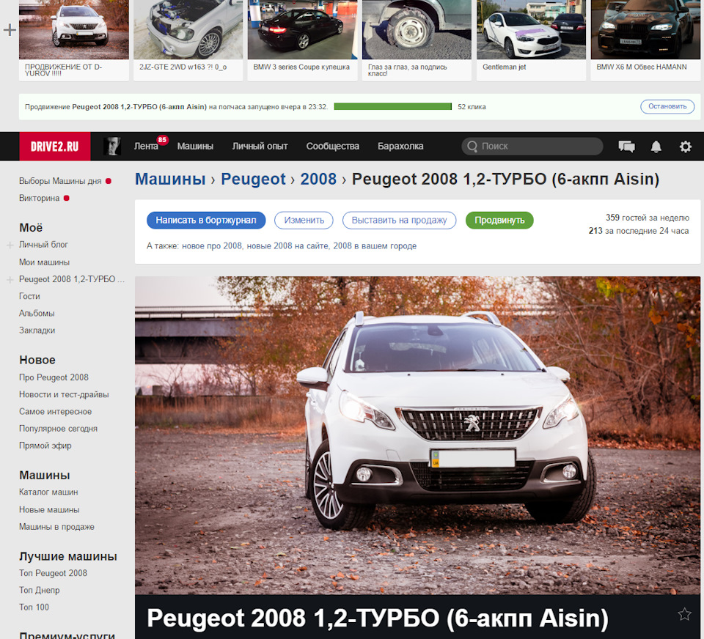The width and height of the screenshot is (704, 639).
Task: Open Викторина sidebar link
Action: point(39,199)
